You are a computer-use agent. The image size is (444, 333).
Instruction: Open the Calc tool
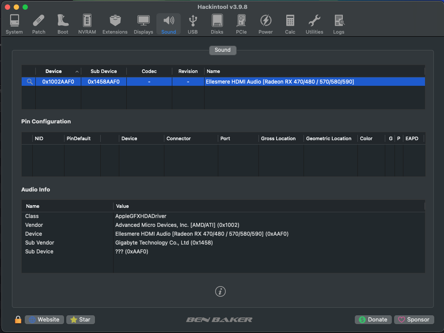pos(290,24)
